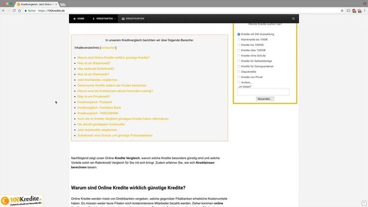
Task: Select 'Kredite bis 10000€' radio option
Action: tap(239, 45)
